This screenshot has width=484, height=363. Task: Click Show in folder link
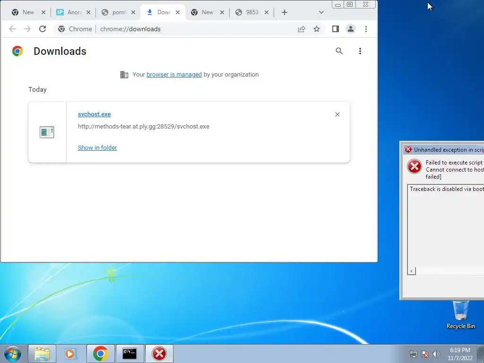(x=97, y=148)
